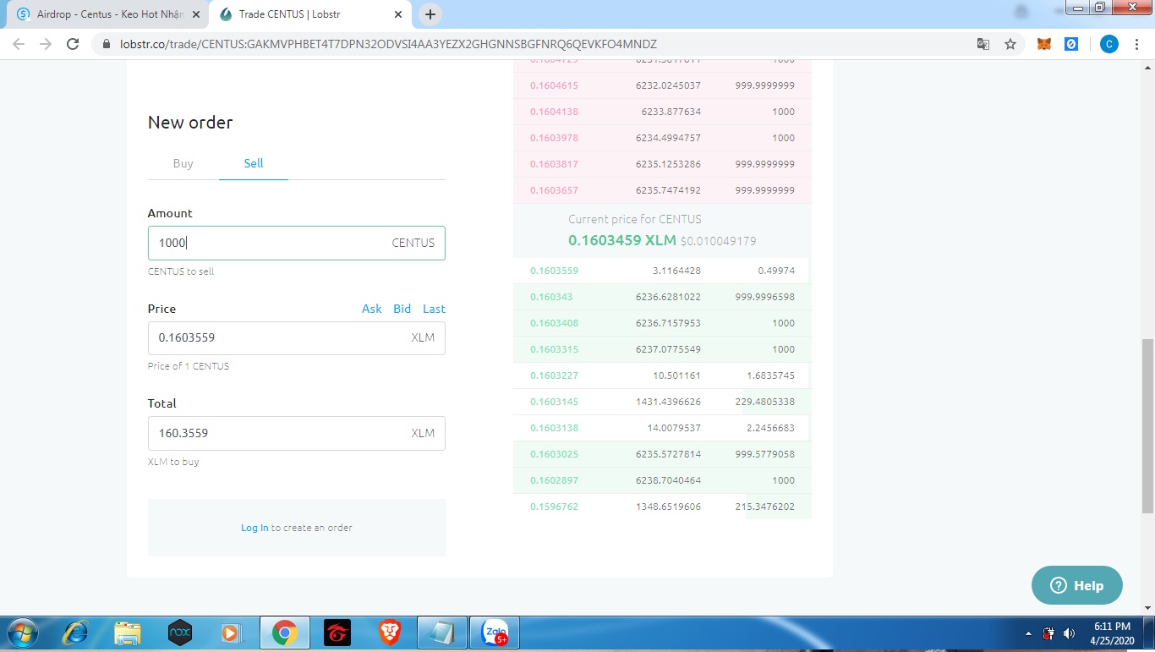Select ask order priced 0.1604138

point(662,112)
